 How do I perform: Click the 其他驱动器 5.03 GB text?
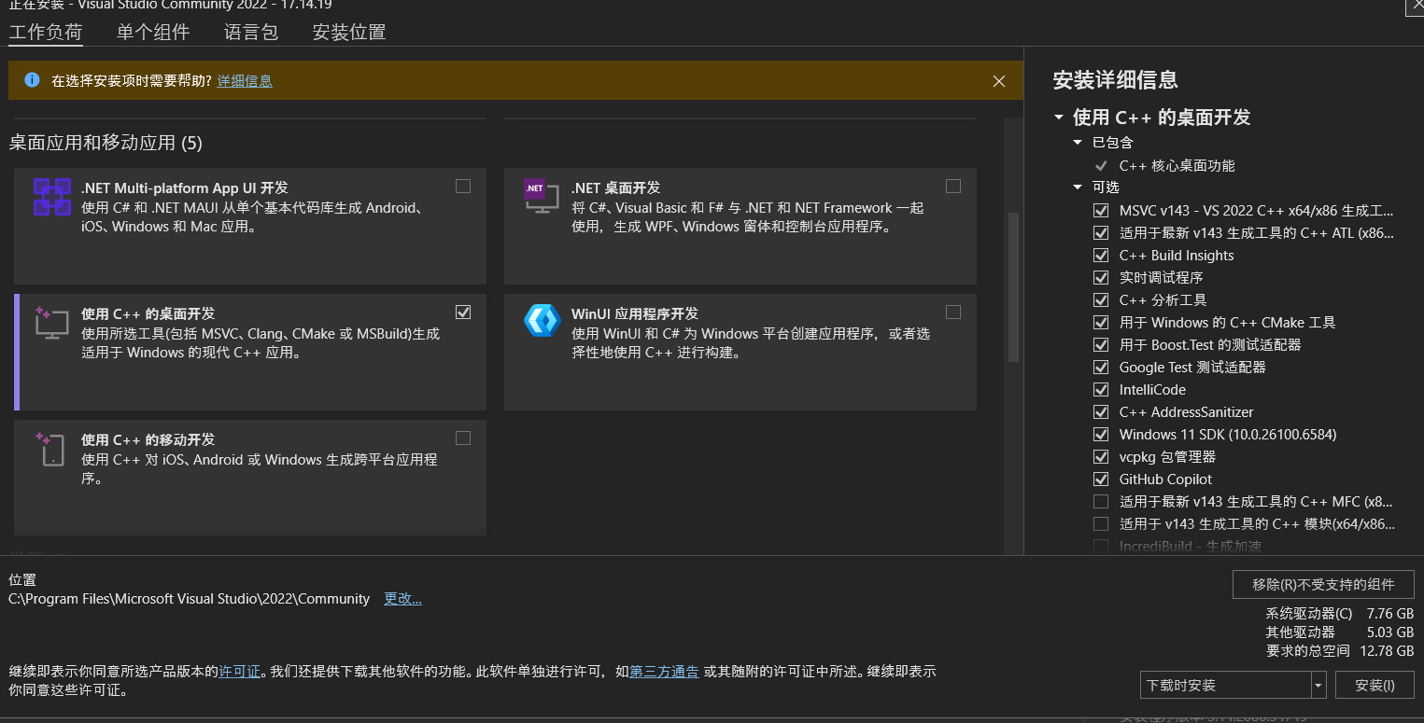point(1340,633)
